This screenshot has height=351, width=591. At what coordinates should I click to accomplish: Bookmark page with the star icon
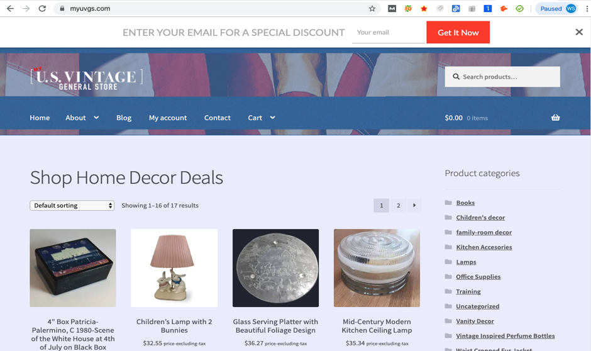[372, 9]
